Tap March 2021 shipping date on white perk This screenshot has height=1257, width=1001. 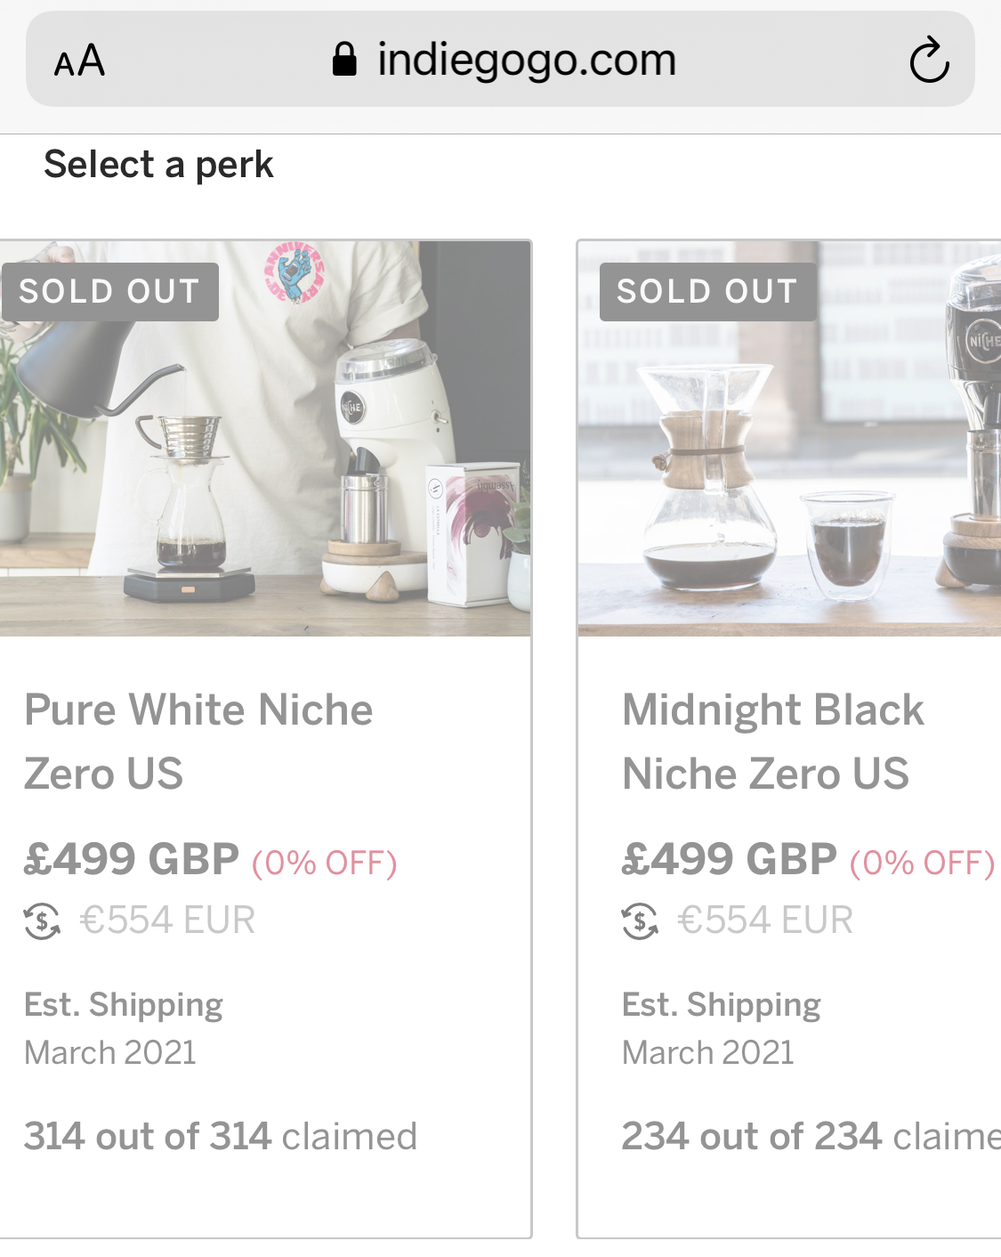click(x=110, y=1052)
